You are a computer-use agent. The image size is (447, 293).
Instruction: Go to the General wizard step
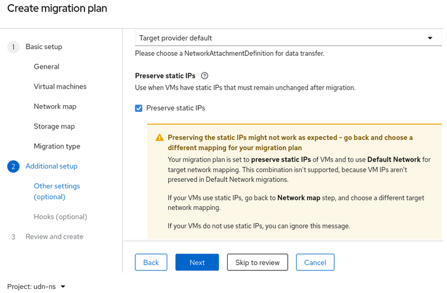pos(46,66)
